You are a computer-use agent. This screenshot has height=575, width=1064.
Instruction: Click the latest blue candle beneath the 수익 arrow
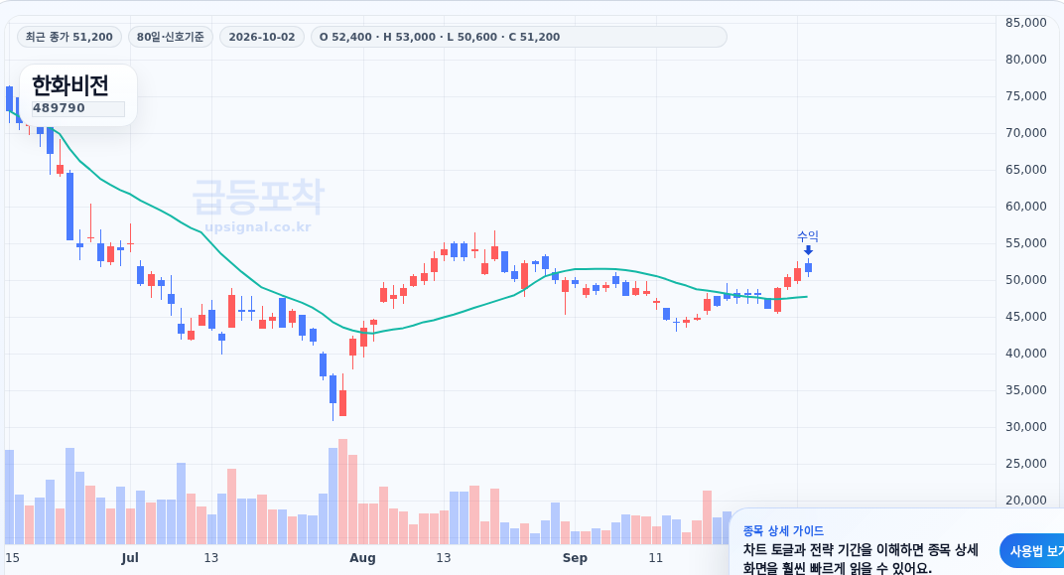coord(808,267)
